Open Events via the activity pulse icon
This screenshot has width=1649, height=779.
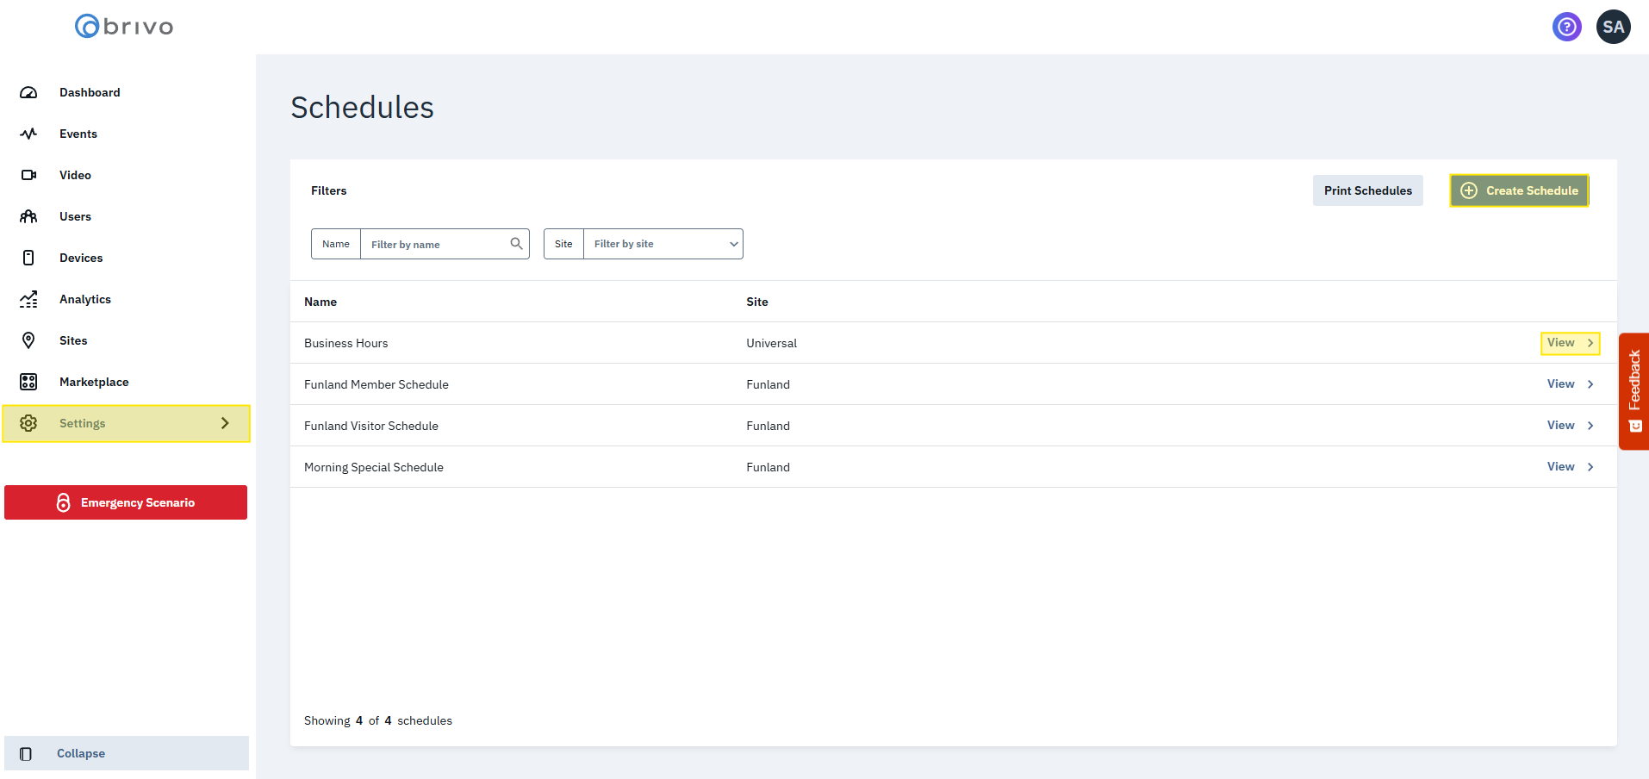(28, 134)
